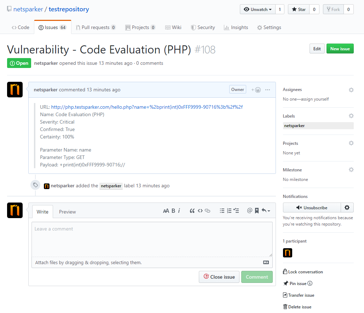Add an unordered list to the comment

pos(222,210)
